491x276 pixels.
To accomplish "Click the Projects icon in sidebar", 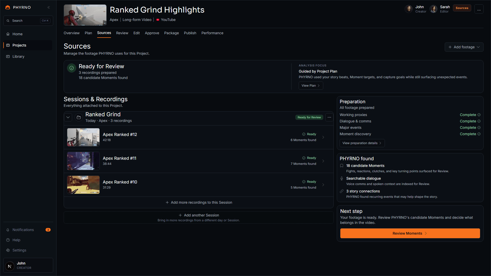I will (8, 45).
